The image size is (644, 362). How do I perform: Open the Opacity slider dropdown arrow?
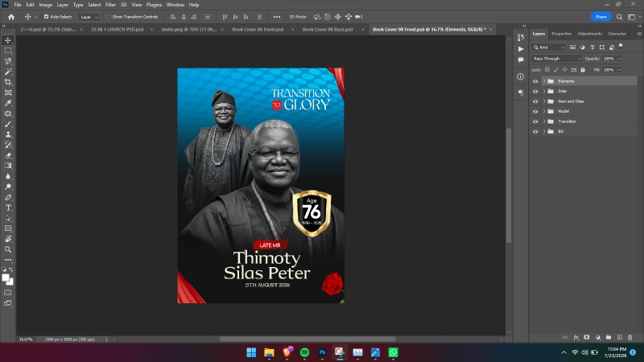[619, 59]
